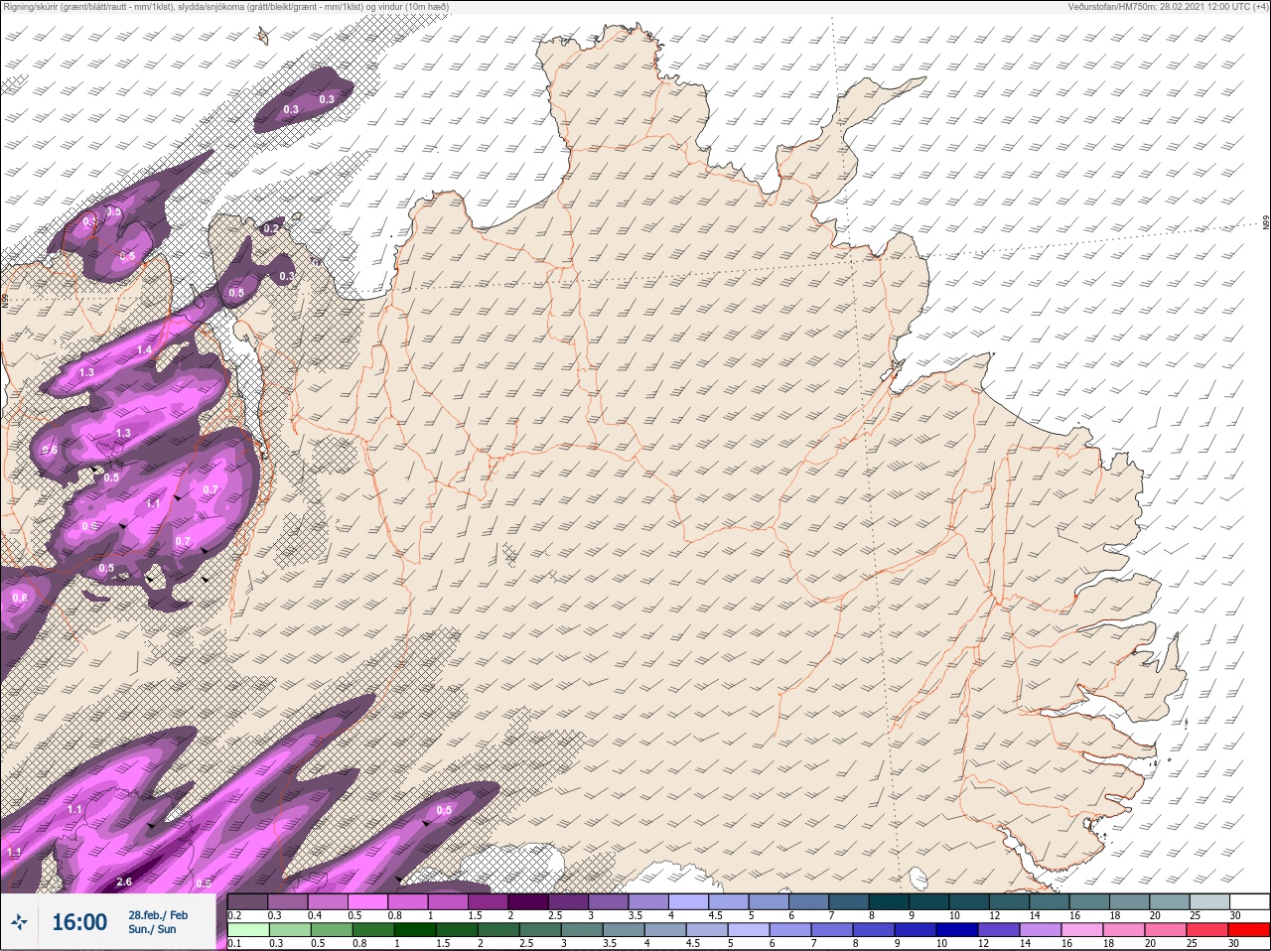This screenshot has width=1271, height=951.
Task: Pick the darkest purple 2–2.5 swatch in the snow legend
Action: (x=529, y=901)
